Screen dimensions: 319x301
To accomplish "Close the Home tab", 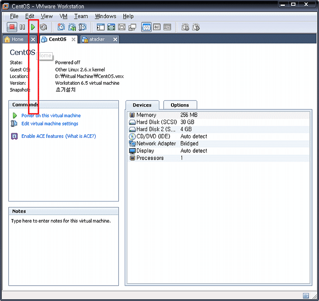I will point(33,39).
